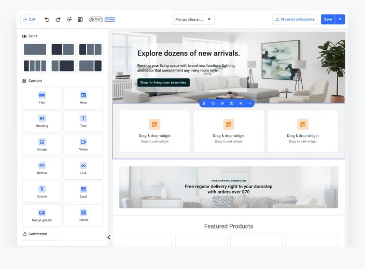Click the layout icon in blue row toolbar
The width and height of the screenshot is (365, 269).
click(231, 103)
